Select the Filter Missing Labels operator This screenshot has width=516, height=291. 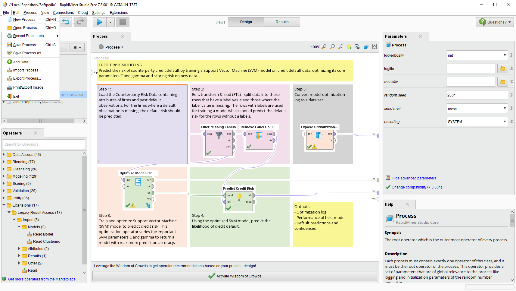pyautogui.click(x=219, y=143)
